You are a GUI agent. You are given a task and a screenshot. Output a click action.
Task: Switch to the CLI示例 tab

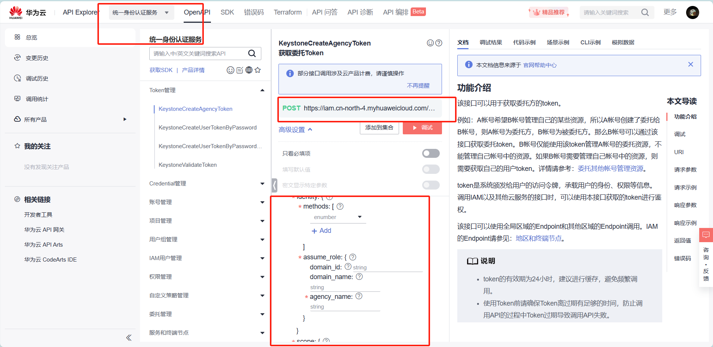590,42
